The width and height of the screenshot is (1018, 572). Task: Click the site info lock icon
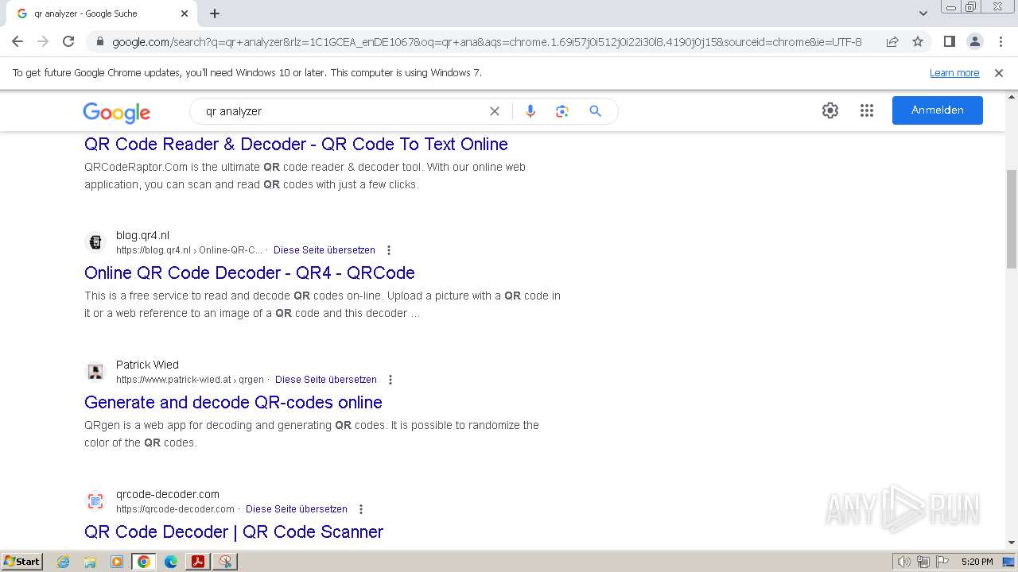click(99, 41)
